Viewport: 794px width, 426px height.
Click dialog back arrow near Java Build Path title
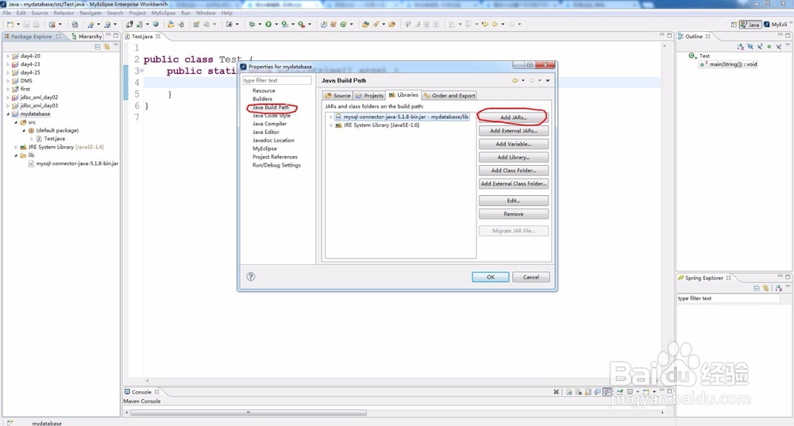pyautogui.click(x=515, y=80)
